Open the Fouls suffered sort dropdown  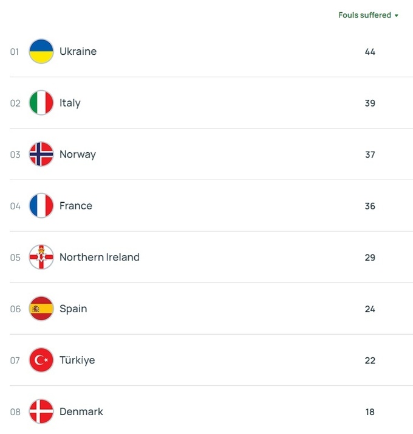click(368, 15)
